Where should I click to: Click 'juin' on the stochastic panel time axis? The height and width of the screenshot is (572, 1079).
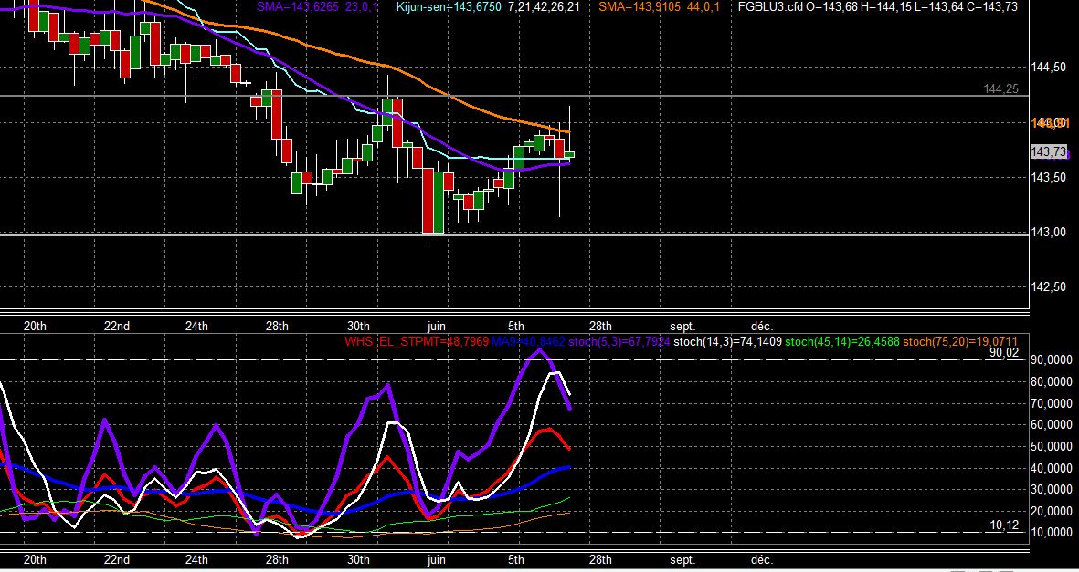(x=437, y=559)
